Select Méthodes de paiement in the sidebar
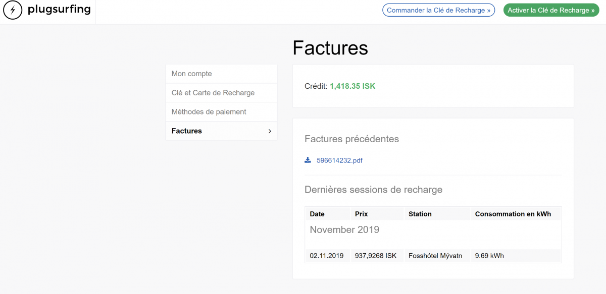This screenshot has width=606, height=294. click(209, 112)
